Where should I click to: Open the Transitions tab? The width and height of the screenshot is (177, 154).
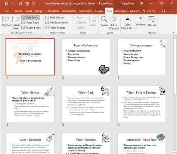click(x=53, y=11)
